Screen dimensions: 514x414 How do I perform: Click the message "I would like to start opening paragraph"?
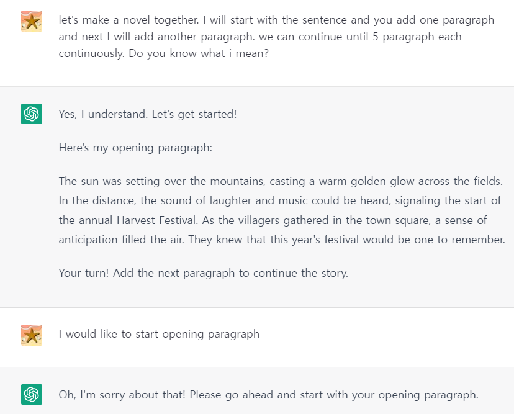(x=159, y=335)
